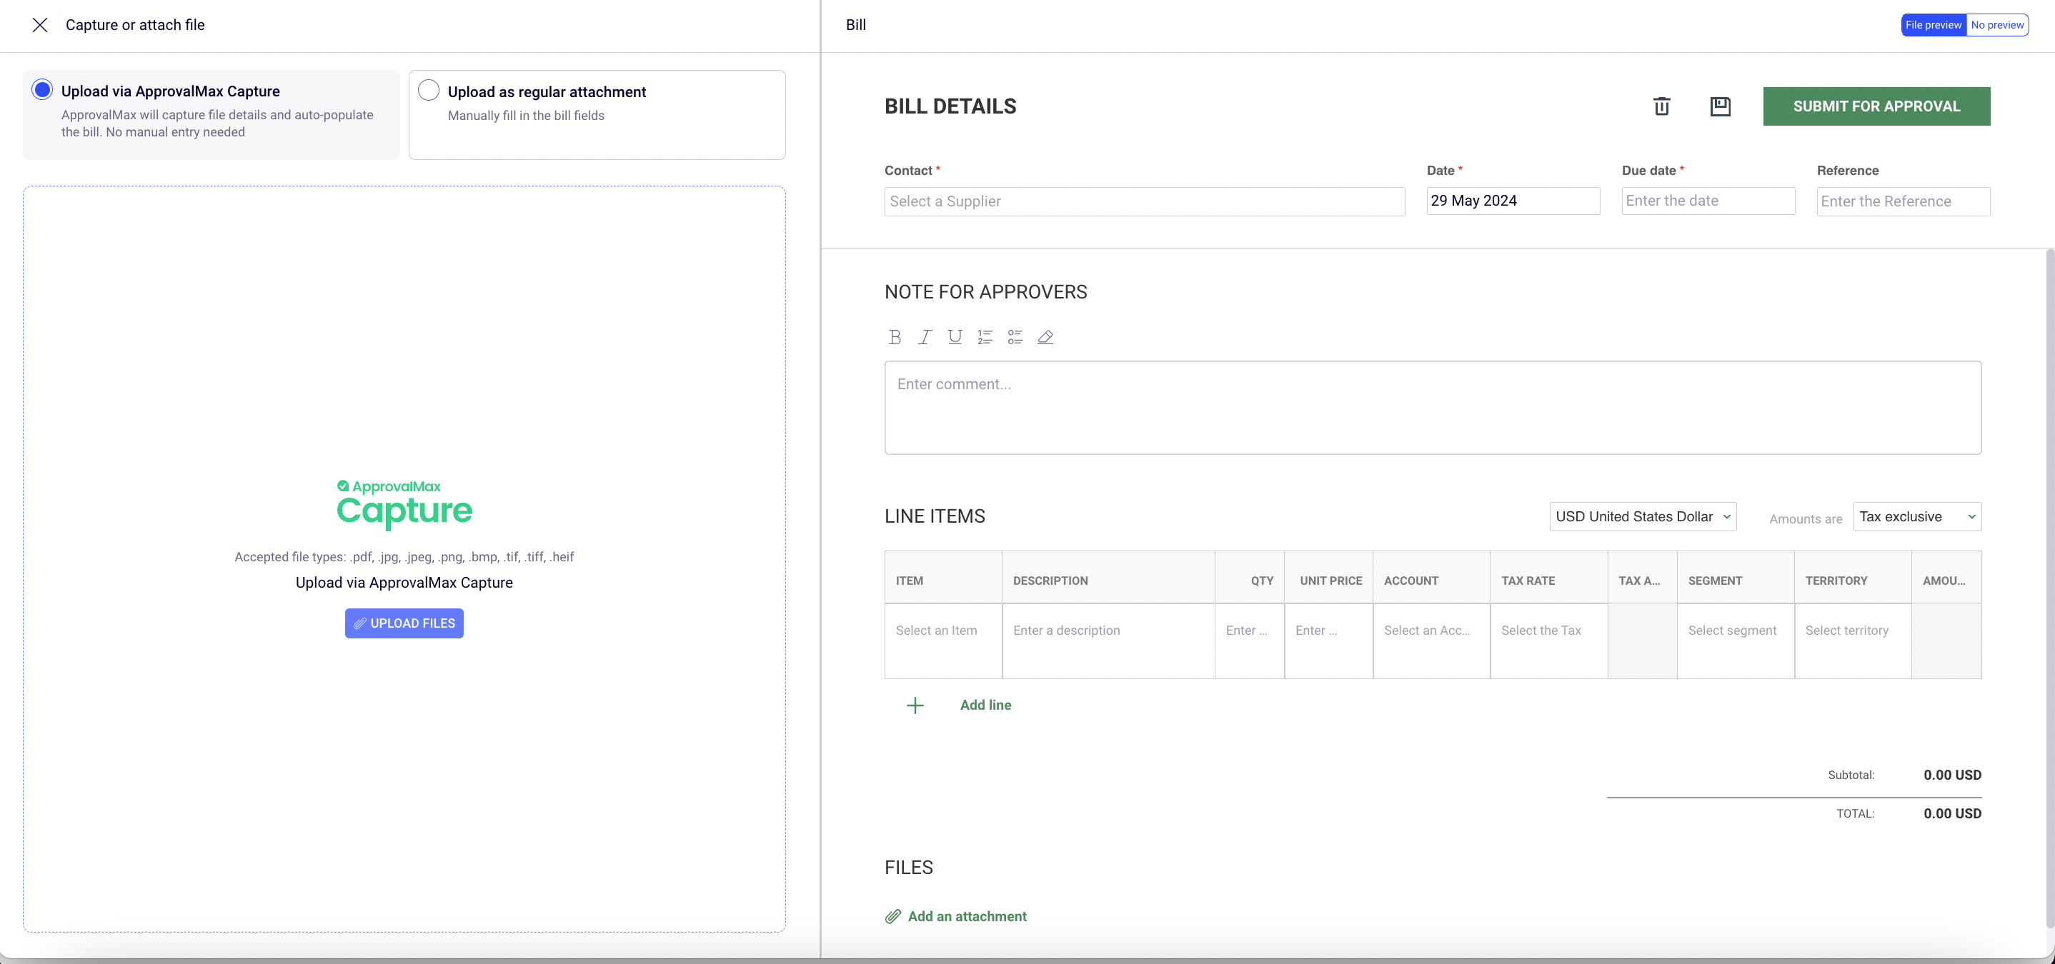
Task: Click the Add an attachment link
Action: (x=967, y=917)
